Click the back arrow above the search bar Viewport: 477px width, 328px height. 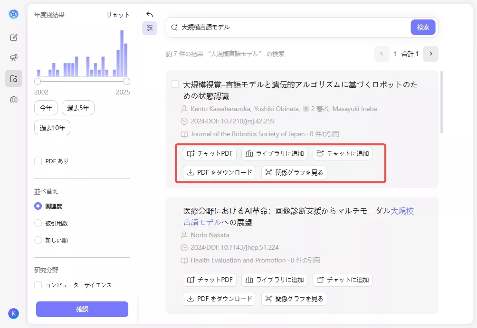coord(149,14)
